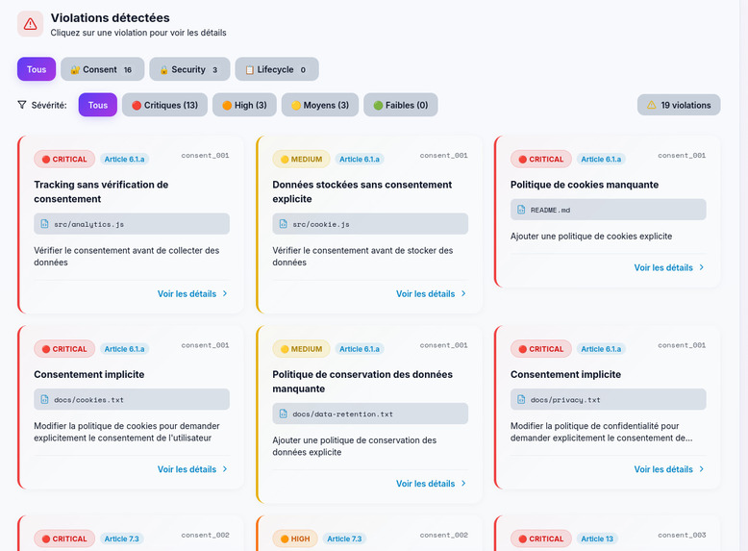
Task: Click Tracking sans vérification de consentement title
Action: (101, 191)
